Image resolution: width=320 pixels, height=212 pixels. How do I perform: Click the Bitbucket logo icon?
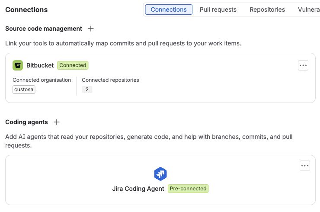pos(18,65)
